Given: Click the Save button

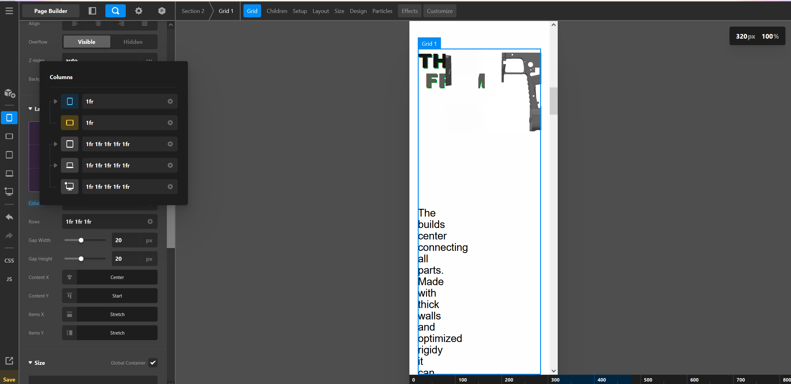Looking at the screenshot, I should coord(9,379).
